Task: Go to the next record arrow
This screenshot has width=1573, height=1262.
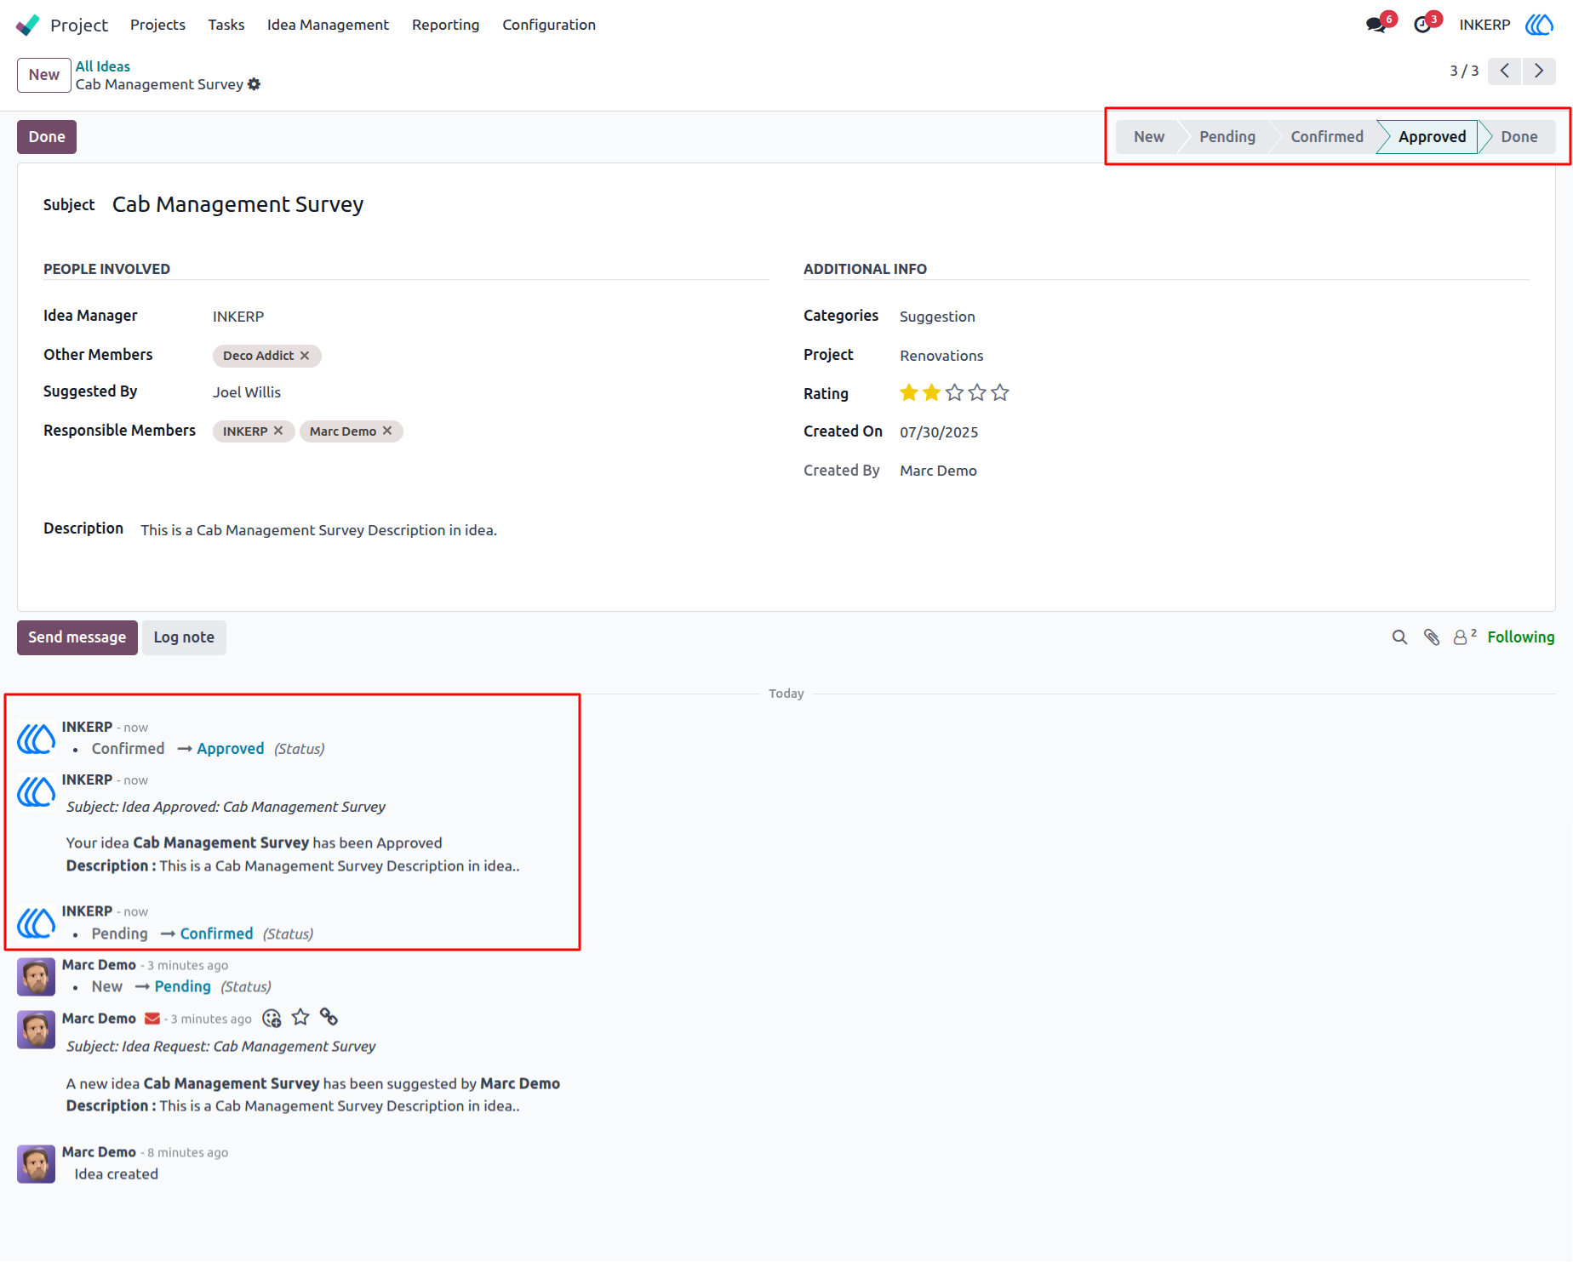Action: 1539,71
